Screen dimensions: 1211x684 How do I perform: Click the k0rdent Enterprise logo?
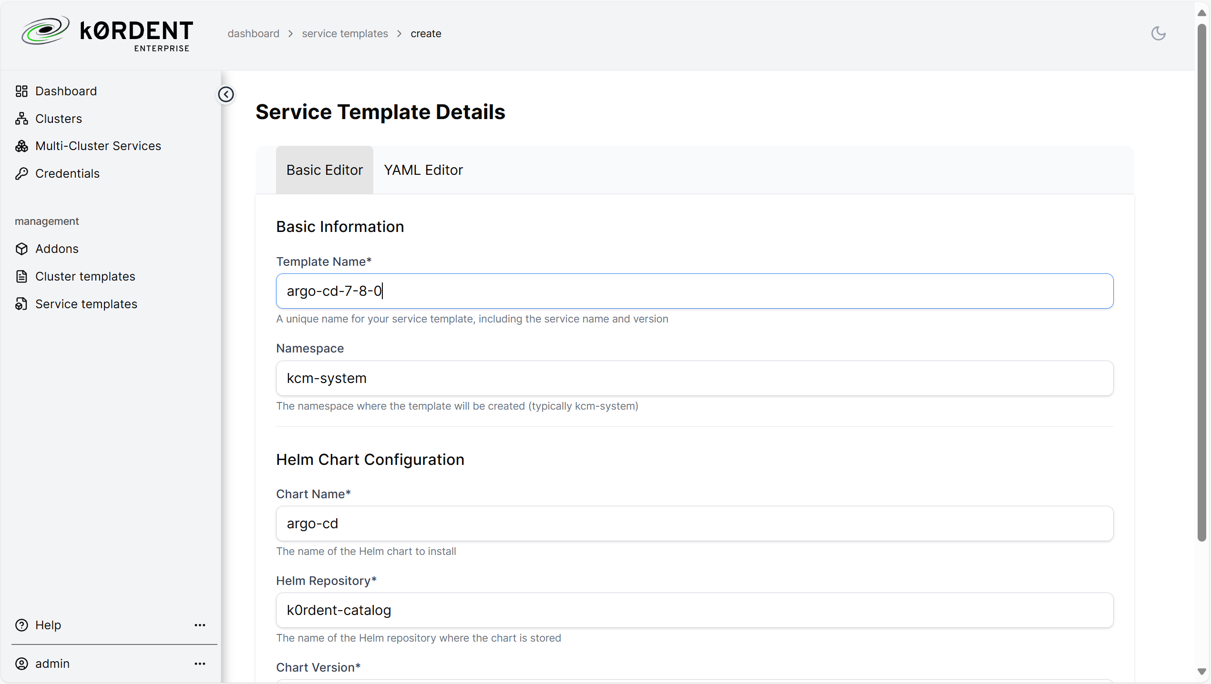coord(107,34)
